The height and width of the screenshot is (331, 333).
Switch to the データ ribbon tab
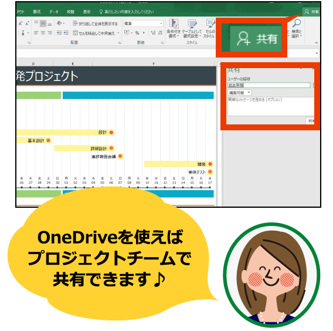pyautogui.click(x=54, y=12)
